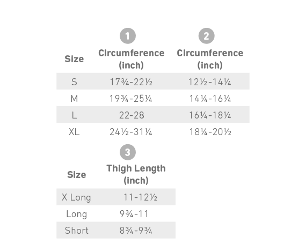The width and height of the screenshot is (306, 252).
Task: Select the Long row label
Action: point(76,214)
